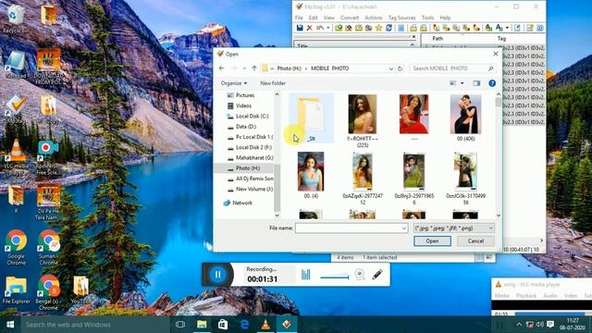Viewport: 592px width, 333px height.
Task: Open Convert menu in Mp3tag
Action: (350, 18)
